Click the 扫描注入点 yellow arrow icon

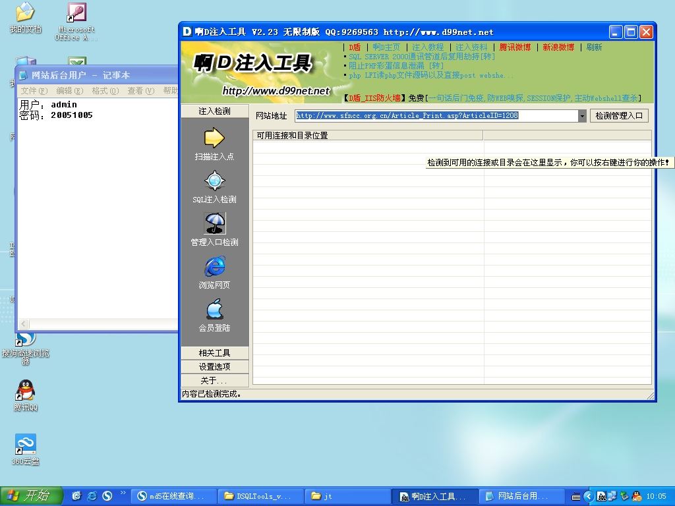(x=214, y=138)
